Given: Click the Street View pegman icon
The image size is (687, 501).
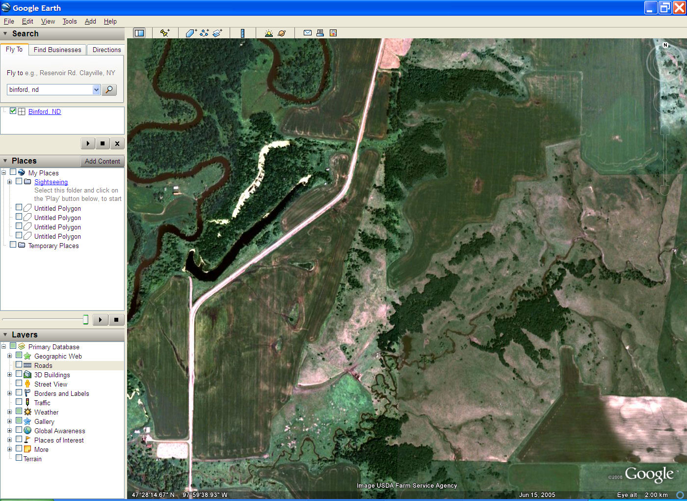Looking at the screenshot, I should tap(27, 384).
